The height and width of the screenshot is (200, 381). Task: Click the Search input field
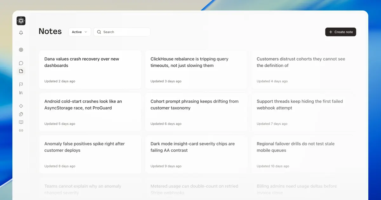click(x=122, y=32)
